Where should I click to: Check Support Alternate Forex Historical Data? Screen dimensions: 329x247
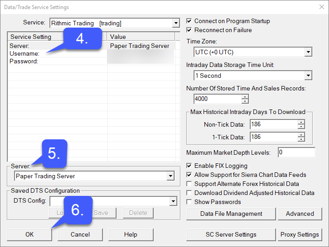(189, 184)
